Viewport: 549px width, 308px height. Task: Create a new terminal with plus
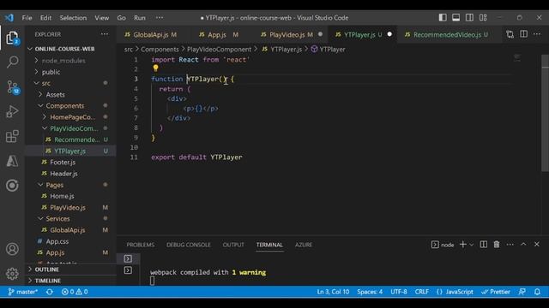(x=463, y=245)
